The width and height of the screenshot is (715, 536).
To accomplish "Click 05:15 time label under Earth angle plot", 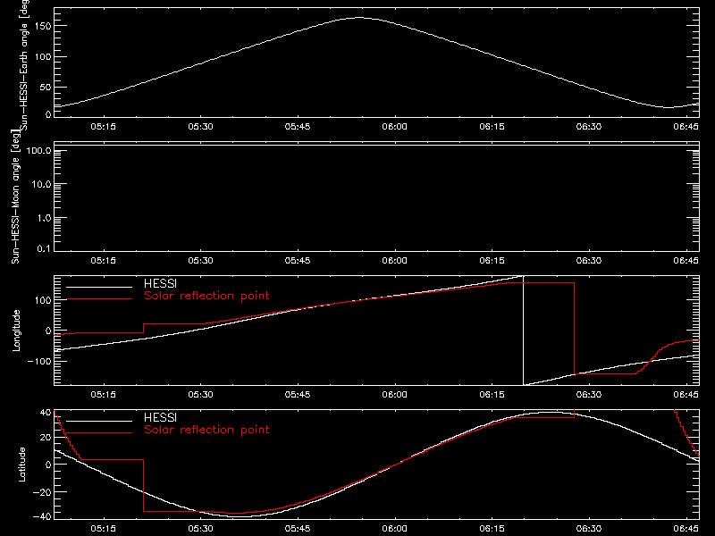I will point(103,127).
